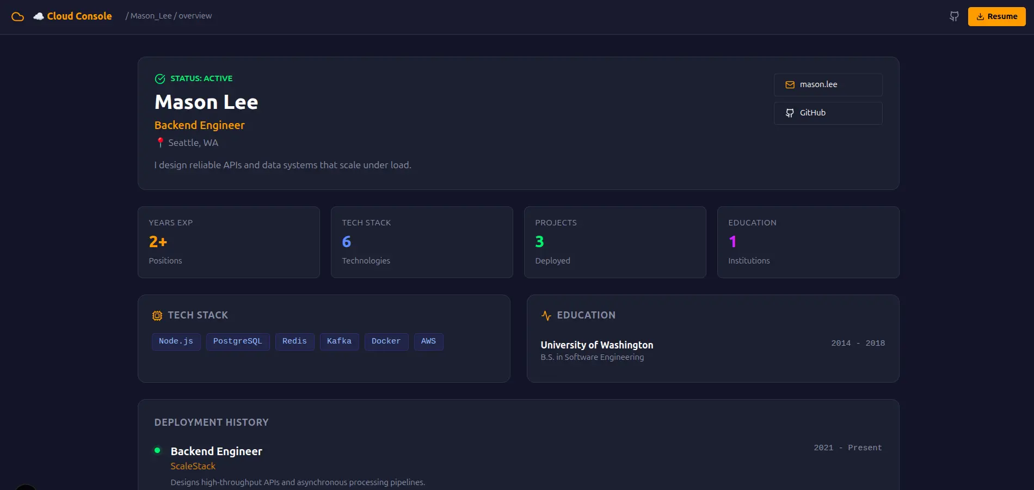Click the University of Washington entry
The image size is (1034, 490).
tap(597, 345)
